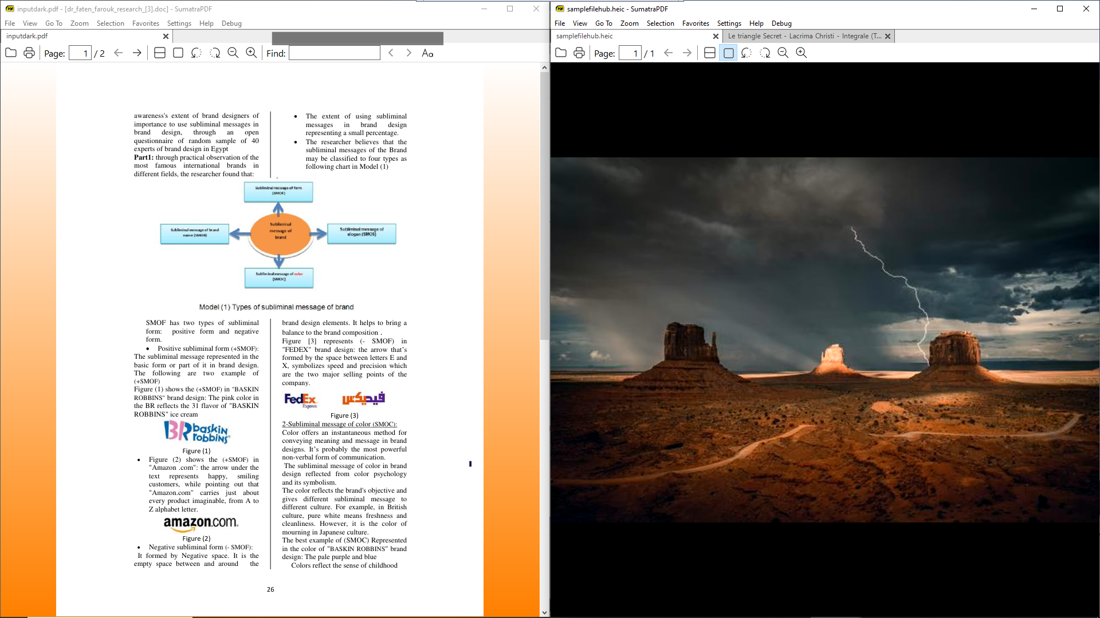Click the Open file icon in left window
Viewport: 1100px width, 618px height.
point(11,53)
